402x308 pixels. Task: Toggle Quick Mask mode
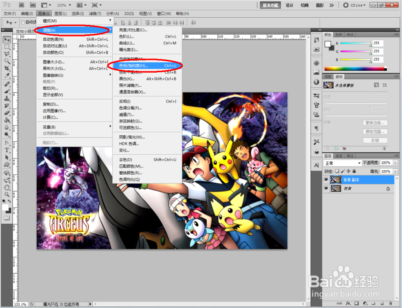point(7,218)
